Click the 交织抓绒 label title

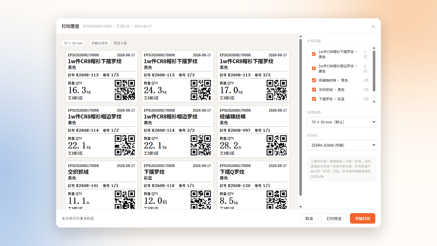click(78, 172)
